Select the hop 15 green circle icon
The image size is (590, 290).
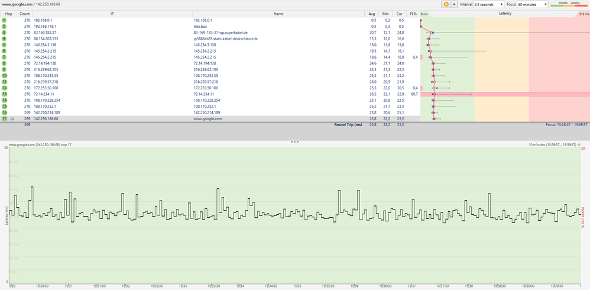point(4,106)
